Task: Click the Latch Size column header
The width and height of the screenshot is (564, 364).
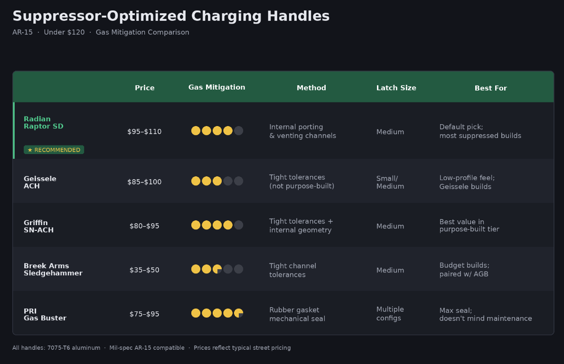Action: pyautogui.click(x=396, y=88)
